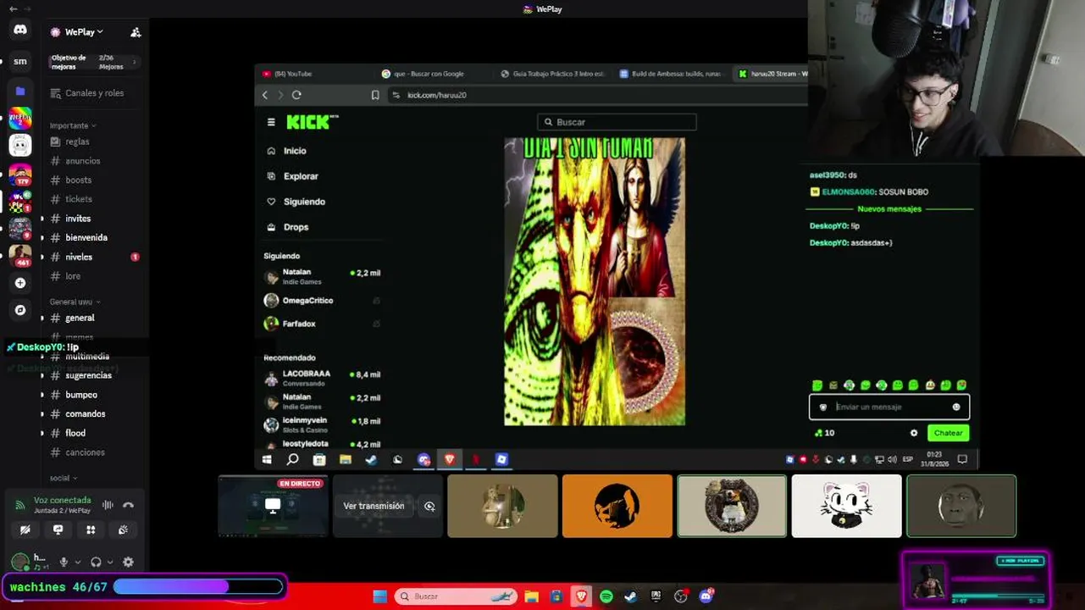The image size is (1085, 610).
Task: Open Kick Drops menu item
Action: 288,227
